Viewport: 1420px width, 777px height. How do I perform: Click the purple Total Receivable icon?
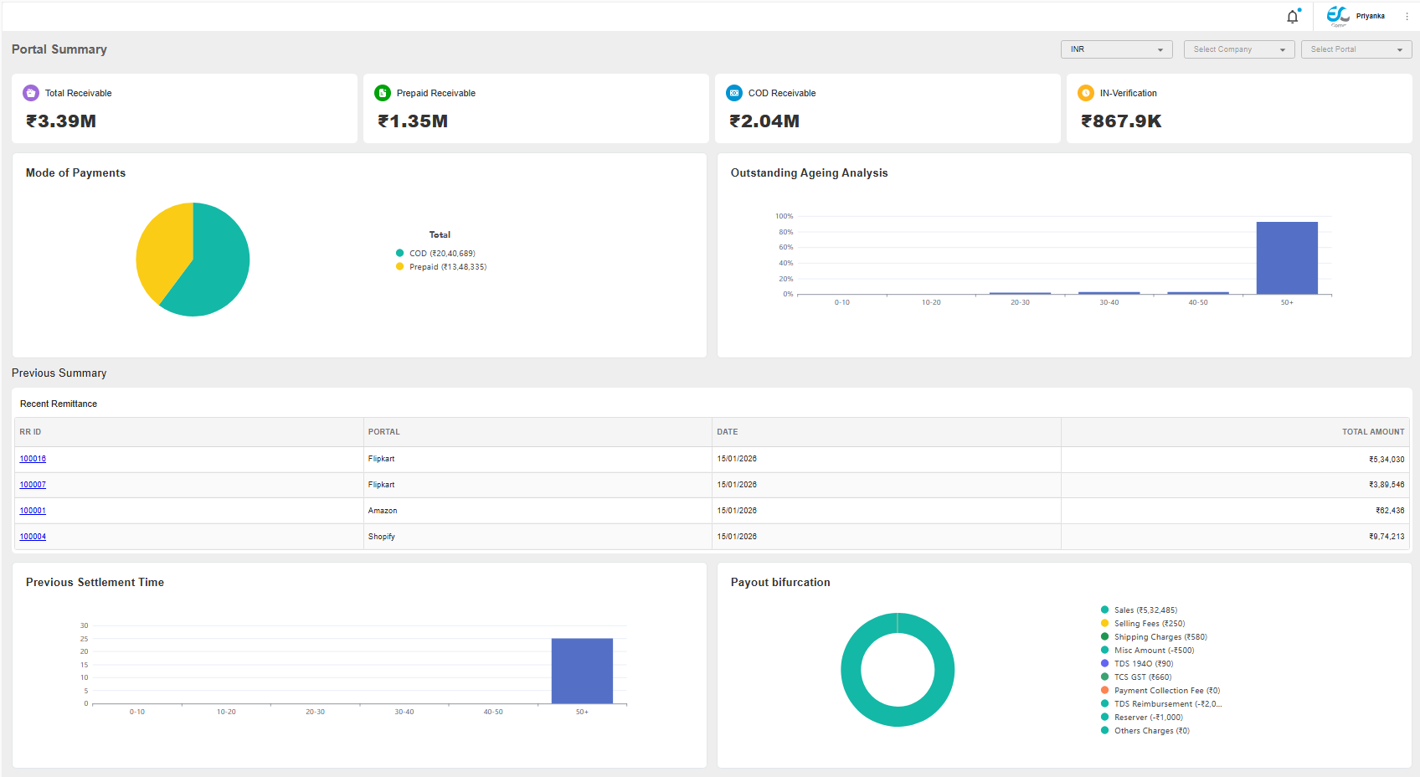point(31,93)
